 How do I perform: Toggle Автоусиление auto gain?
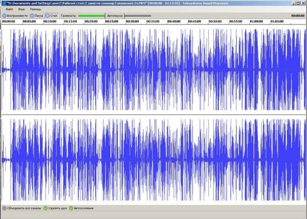[81, 208]
